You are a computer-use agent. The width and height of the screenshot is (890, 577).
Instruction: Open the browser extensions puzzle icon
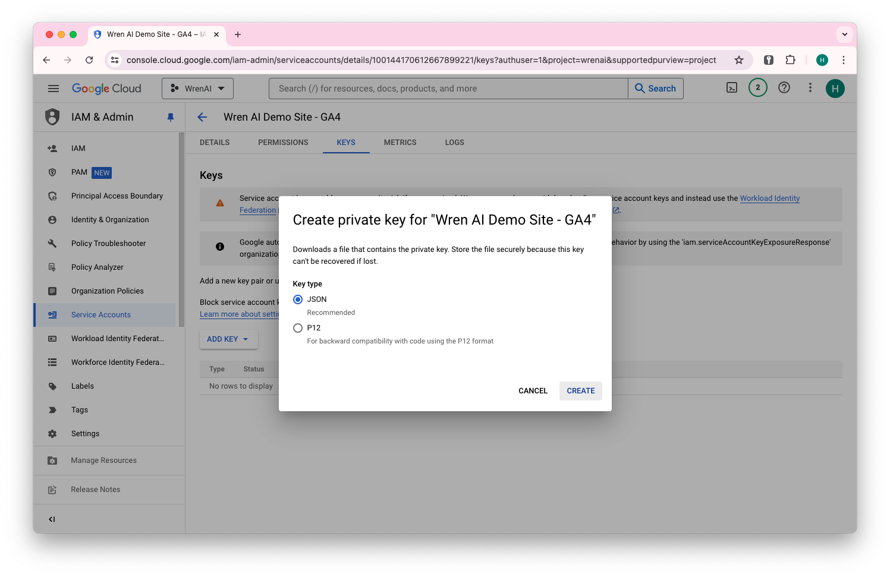[x=790, y=60]
